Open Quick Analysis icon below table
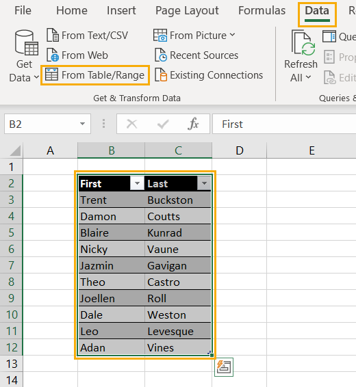The width and height of the screenshot is (356, 387). (224, 367)
